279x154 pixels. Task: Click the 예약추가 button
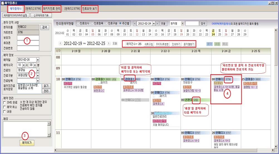[27, 143]
